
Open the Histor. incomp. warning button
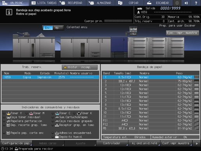(x=80, y=67)
